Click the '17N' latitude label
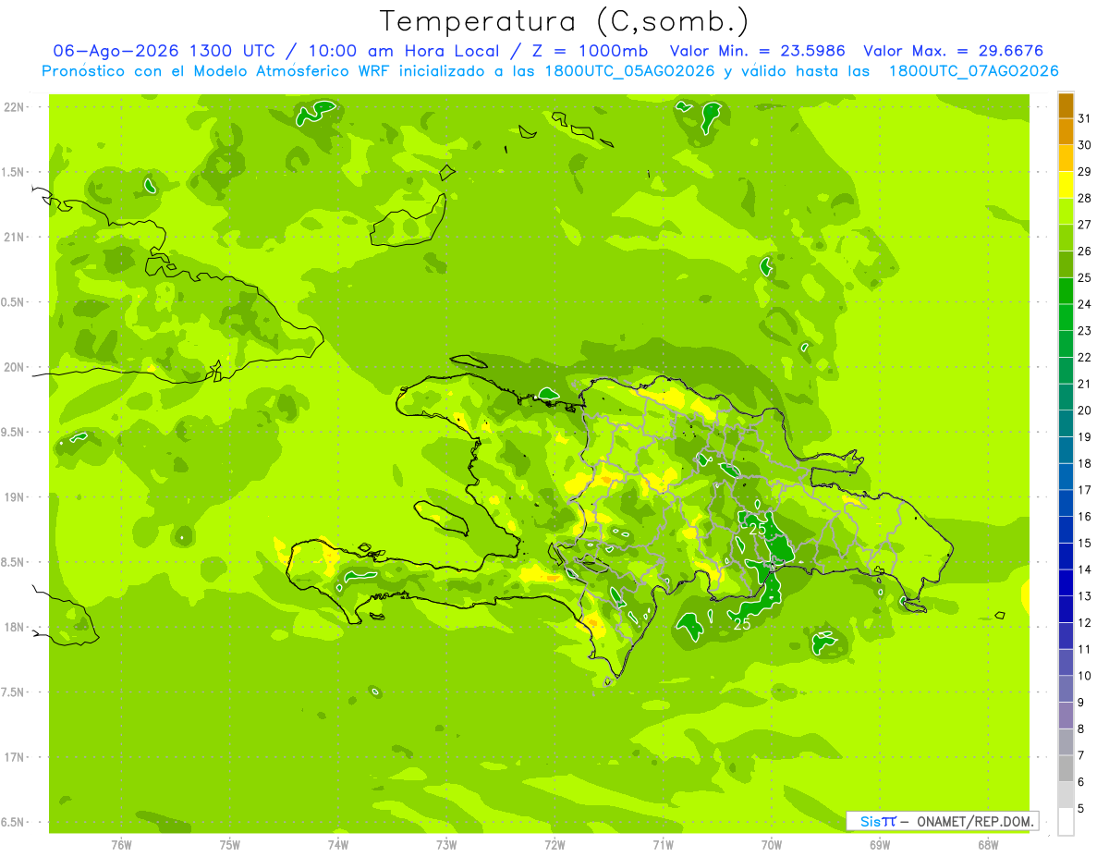Image resolution: width=1109 pixels, height=857 pixels. (15, 757)
